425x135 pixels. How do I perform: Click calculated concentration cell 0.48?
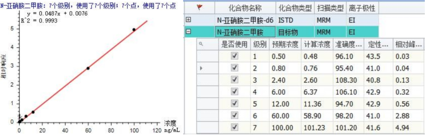click(x=317, y=56)
